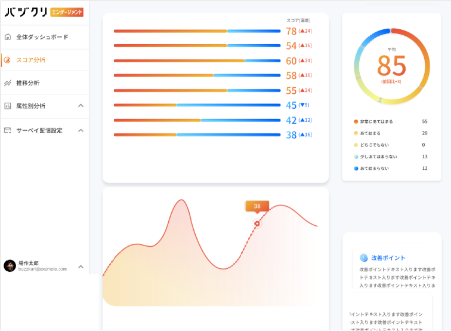451x331 pixels.
Task: Click the score bar showing 78
Action: tap(197, 31)
